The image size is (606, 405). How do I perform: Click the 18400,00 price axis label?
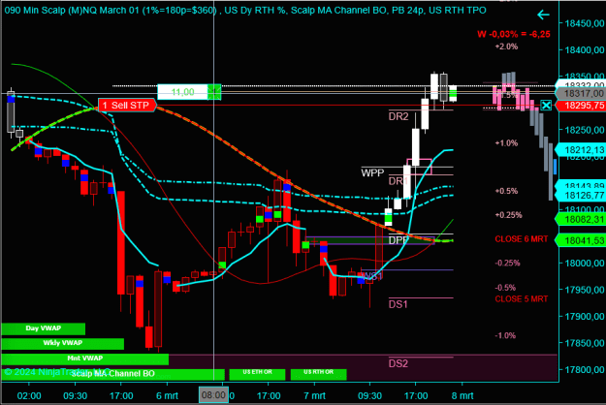click(x=585, y=49)
